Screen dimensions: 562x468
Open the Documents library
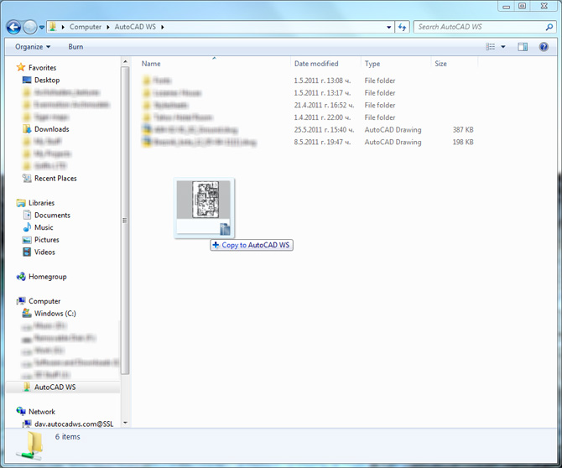tap(52, 215)
